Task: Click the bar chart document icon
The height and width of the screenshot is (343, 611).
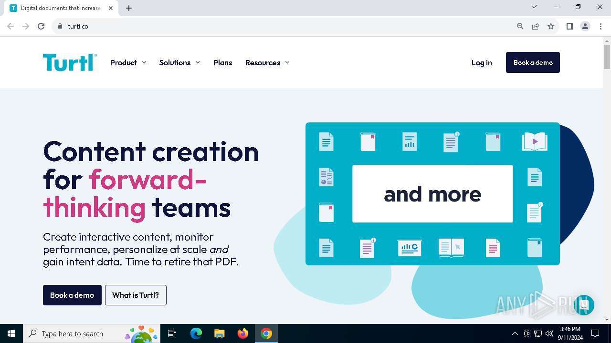Action: pos(410,141)
